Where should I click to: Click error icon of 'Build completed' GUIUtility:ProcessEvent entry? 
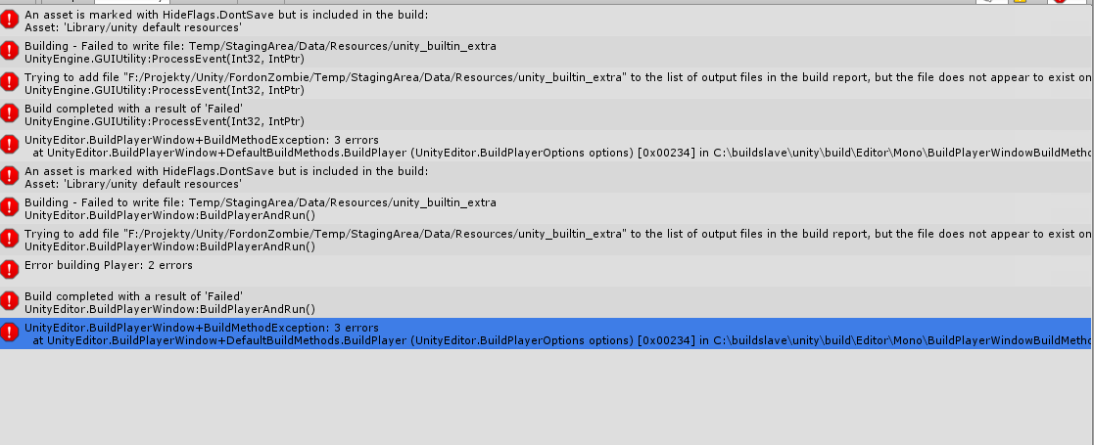(11, 113)
